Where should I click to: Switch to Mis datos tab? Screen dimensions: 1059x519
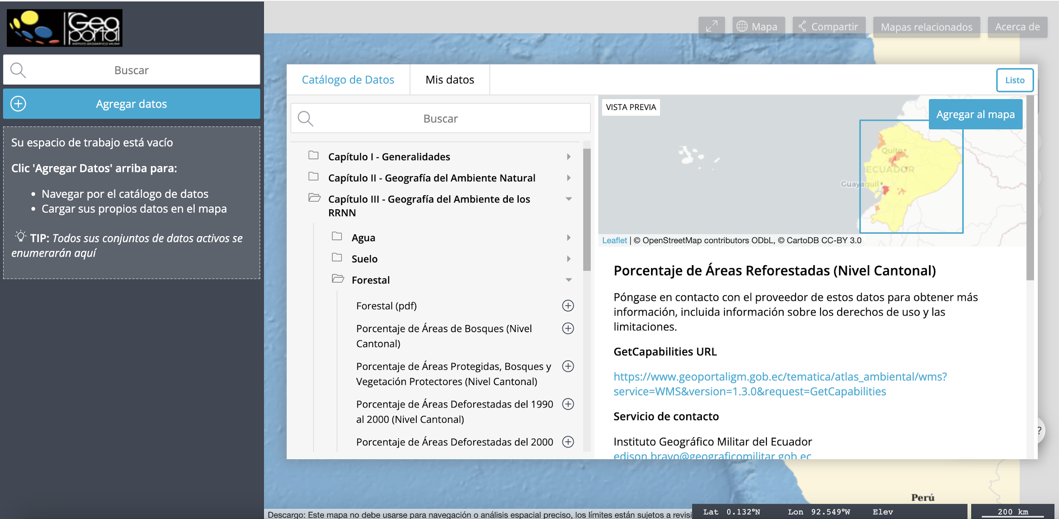pyautogui.click(x=449, y=80)
